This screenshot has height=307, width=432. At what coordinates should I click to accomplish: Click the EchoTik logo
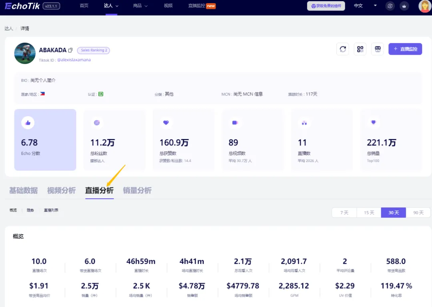coord(22,6)
